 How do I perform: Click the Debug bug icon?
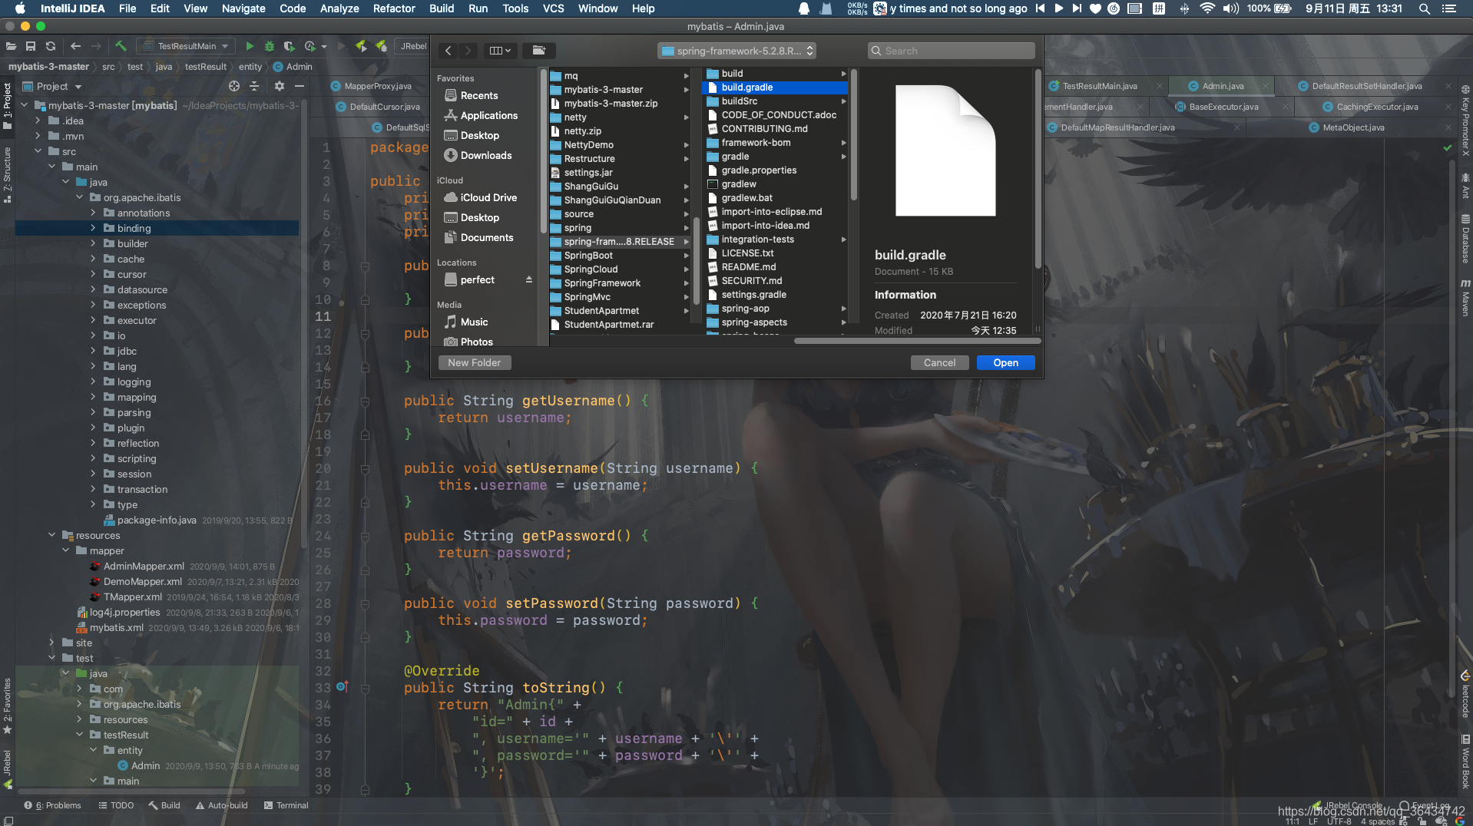[270, 46]
